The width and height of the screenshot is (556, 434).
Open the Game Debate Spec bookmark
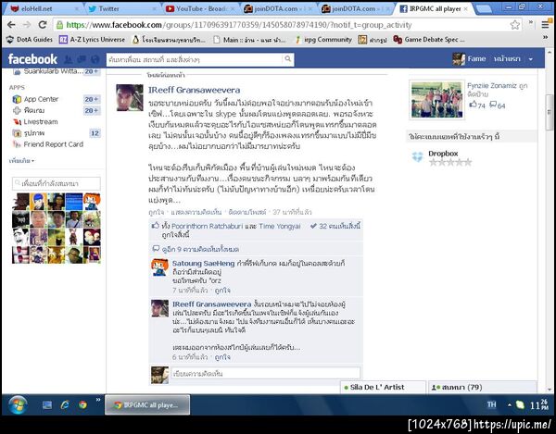(x=429, y=40)
